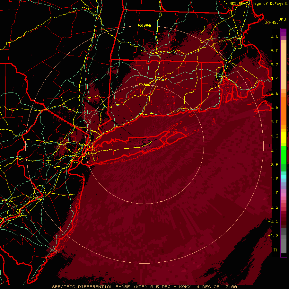Click the '4.2' scale value
Viewport: 289px width, 289px height.
(275, 136)
